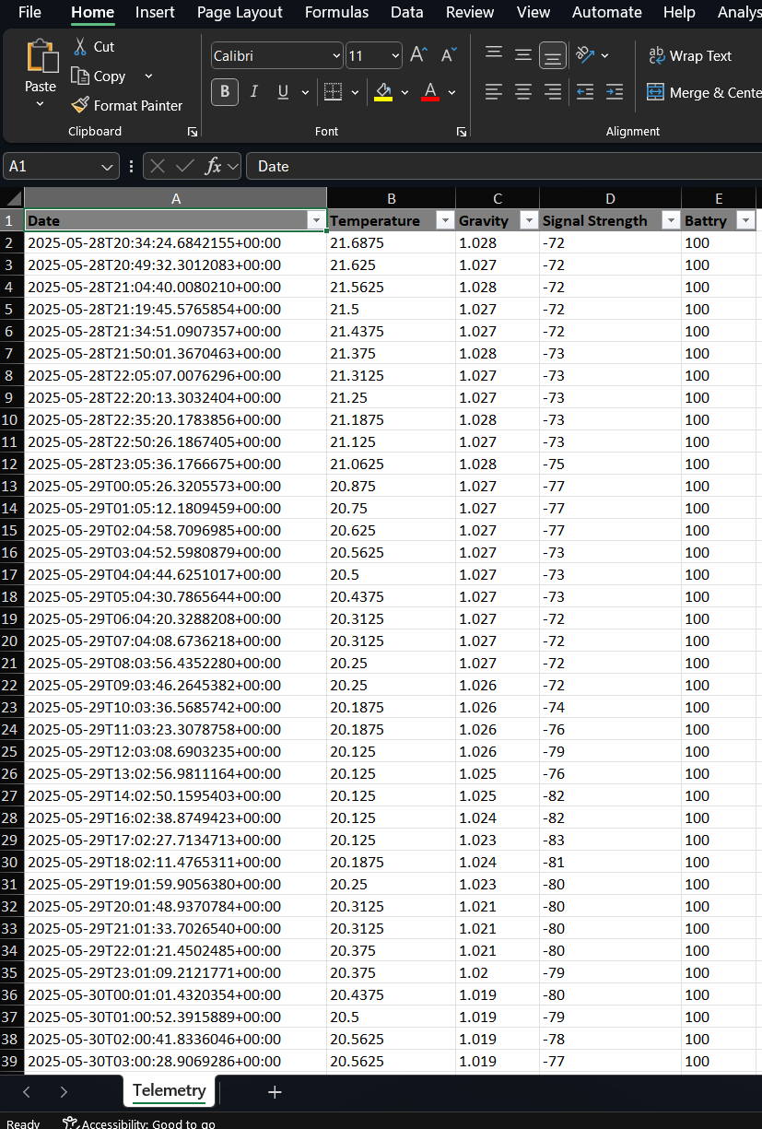Viewport: 762px width, 1129px height.
Task: Click the Cut scissors icon
Action: [80, 46]
